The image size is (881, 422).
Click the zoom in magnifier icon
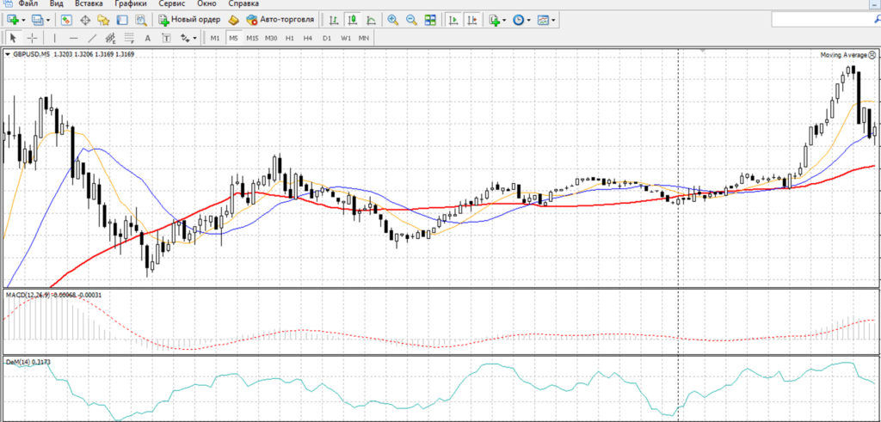coord(392,21)
